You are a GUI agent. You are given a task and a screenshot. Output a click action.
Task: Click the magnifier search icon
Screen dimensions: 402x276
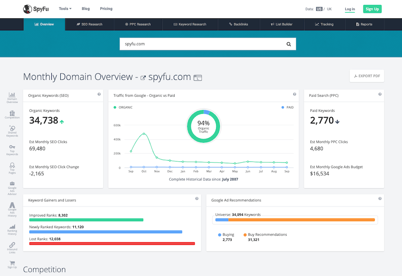click(289, 44)
